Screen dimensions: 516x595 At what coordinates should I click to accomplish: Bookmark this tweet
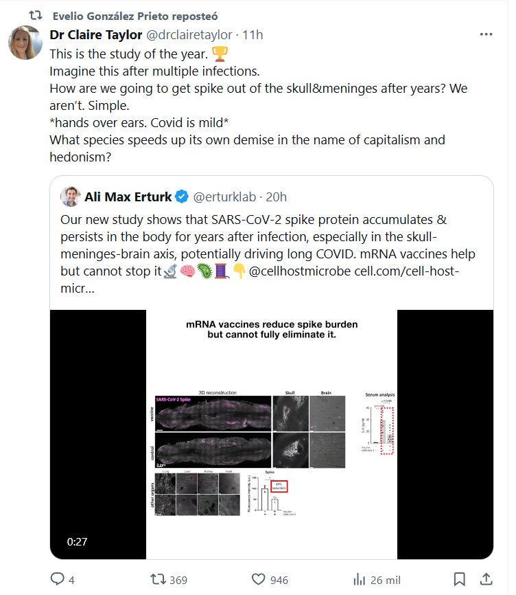point(460,580)
